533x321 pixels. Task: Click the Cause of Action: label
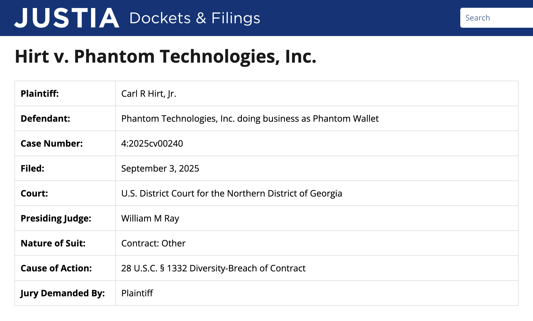click(56, 268)
